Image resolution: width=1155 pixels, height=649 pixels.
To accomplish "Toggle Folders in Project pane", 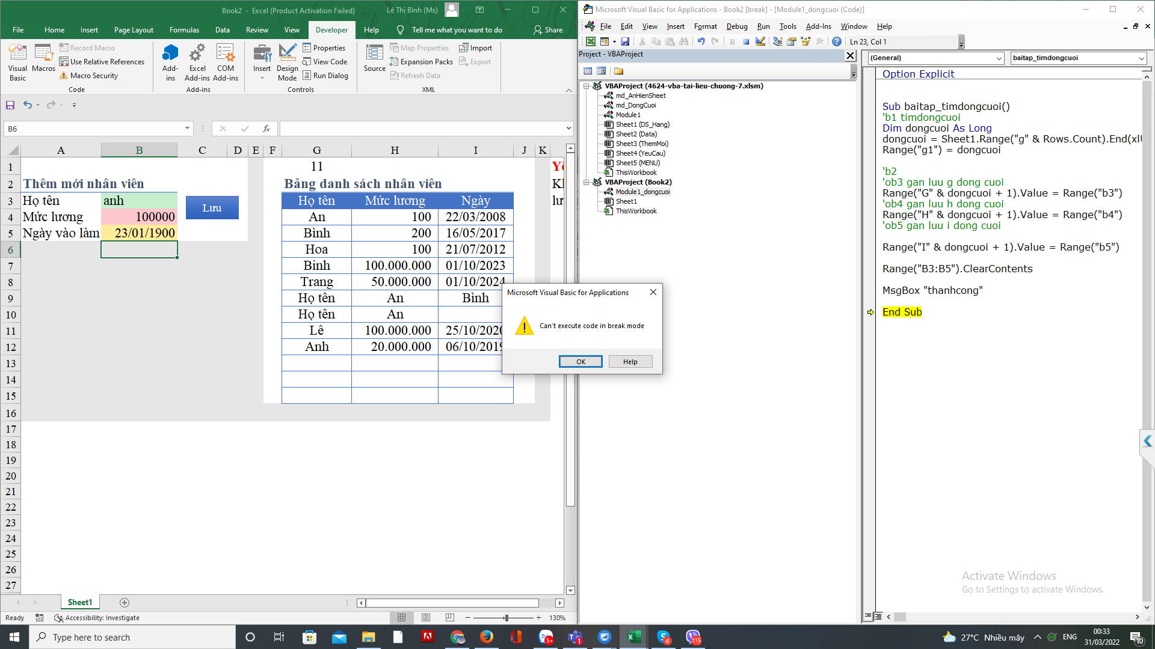I will tap(618, 71).
